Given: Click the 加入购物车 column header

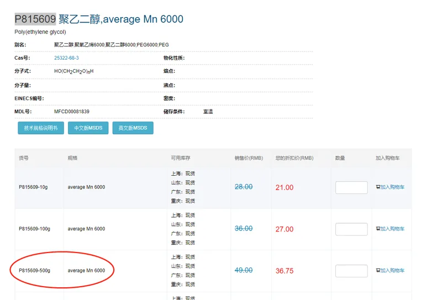Looking at the screenshot, I should (x=388, y=158).
